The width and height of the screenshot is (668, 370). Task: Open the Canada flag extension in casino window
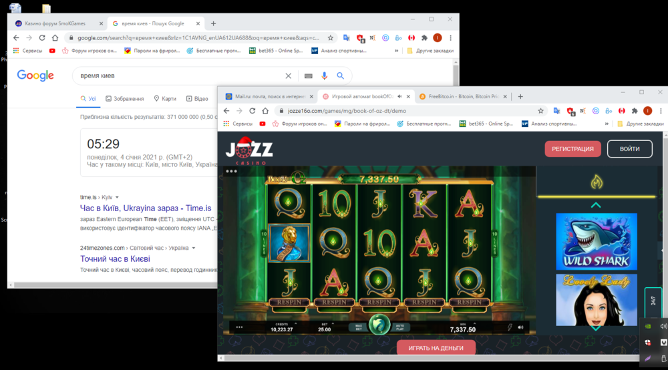pos(622,111)
